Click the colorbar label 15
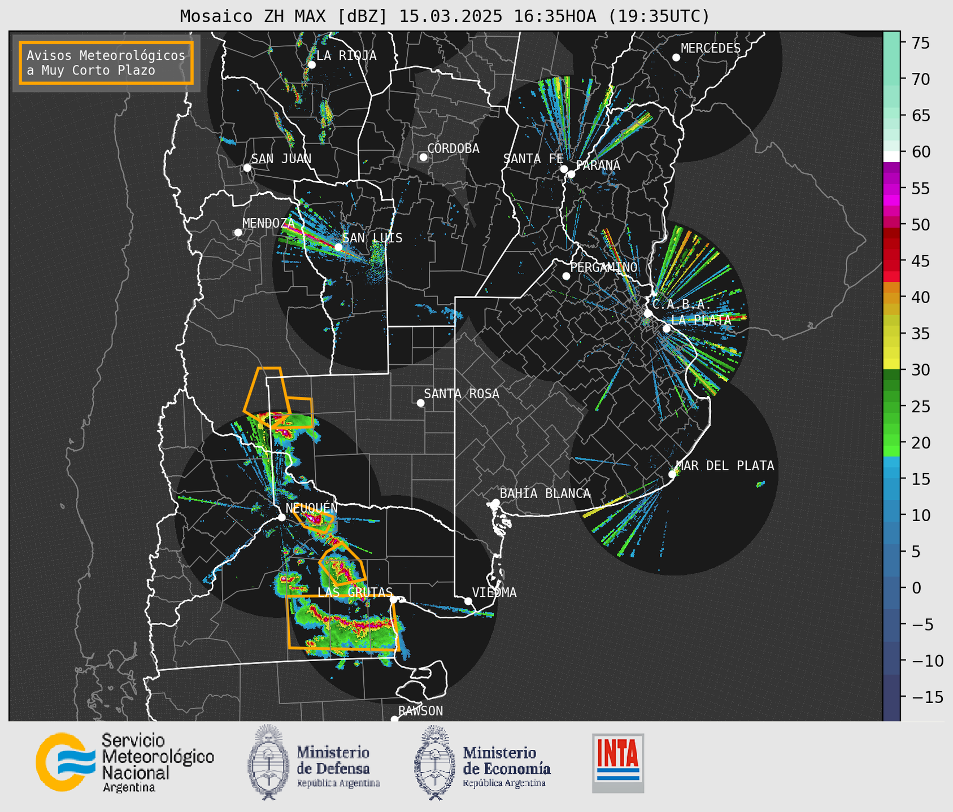This screenshot has width=953, height=812. click(x=920, y=479)
